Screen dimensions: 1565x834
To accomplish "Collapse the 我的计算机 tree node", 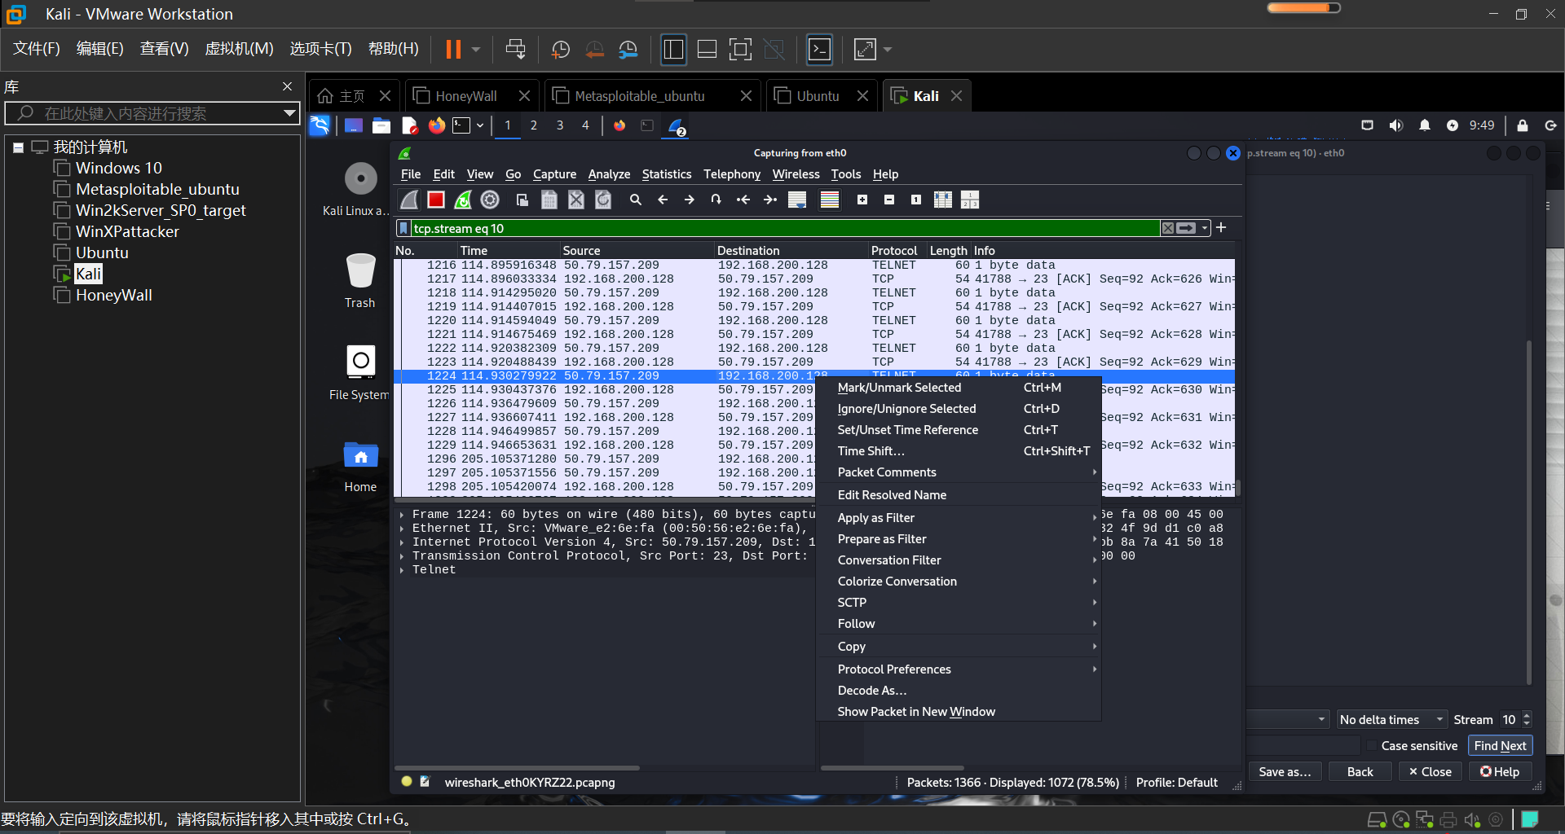I will 18,147.
